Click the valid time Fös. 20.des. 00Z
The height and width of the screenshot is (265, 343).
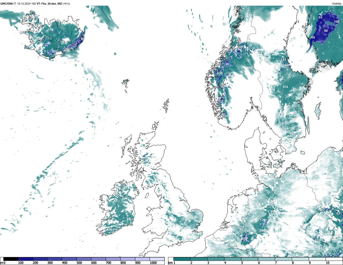tap(51, 3)
